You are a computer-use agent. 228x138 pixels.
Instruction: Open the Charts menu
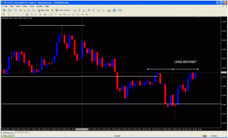coord(25,7)
